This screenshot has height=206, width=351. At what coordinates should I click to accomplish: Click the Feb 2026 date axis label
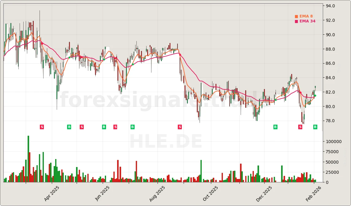[x=314, y=194]
